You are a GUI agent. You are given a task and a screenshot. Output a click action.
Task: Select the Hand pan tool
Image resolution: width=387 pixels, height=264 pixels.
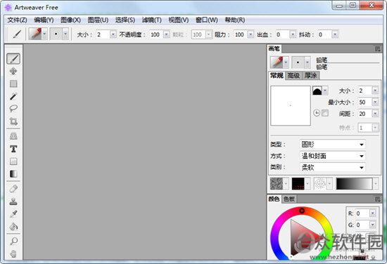tap(13, 253)
